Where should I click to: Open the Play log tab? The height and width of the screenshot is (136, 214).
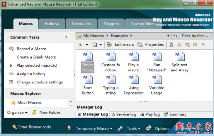[150, 114]
